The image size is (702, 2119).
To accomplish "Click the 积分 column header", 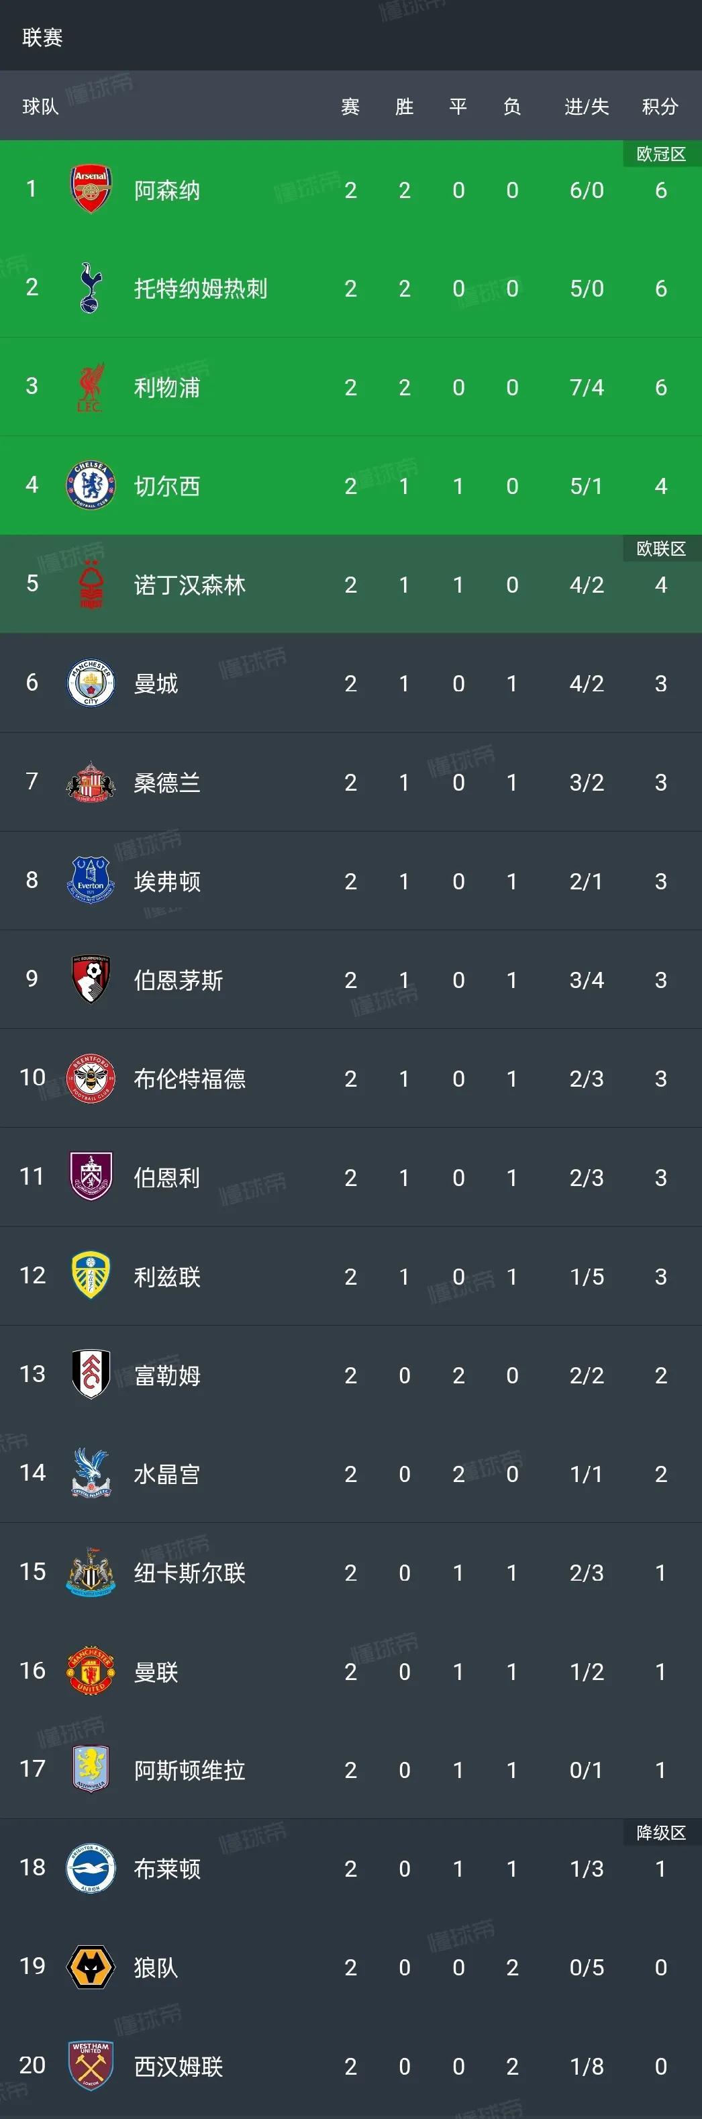I will tap(660, 106).
